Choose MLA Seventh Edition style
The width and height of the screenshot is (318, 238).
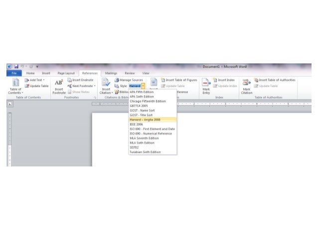click(x=153, y=138)
